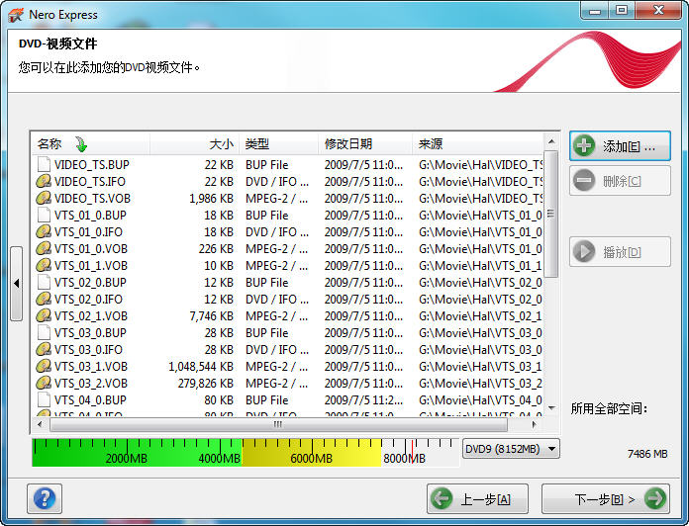Click the 226 KB size cell
The image size is (689, 526).
coord(216,249)
